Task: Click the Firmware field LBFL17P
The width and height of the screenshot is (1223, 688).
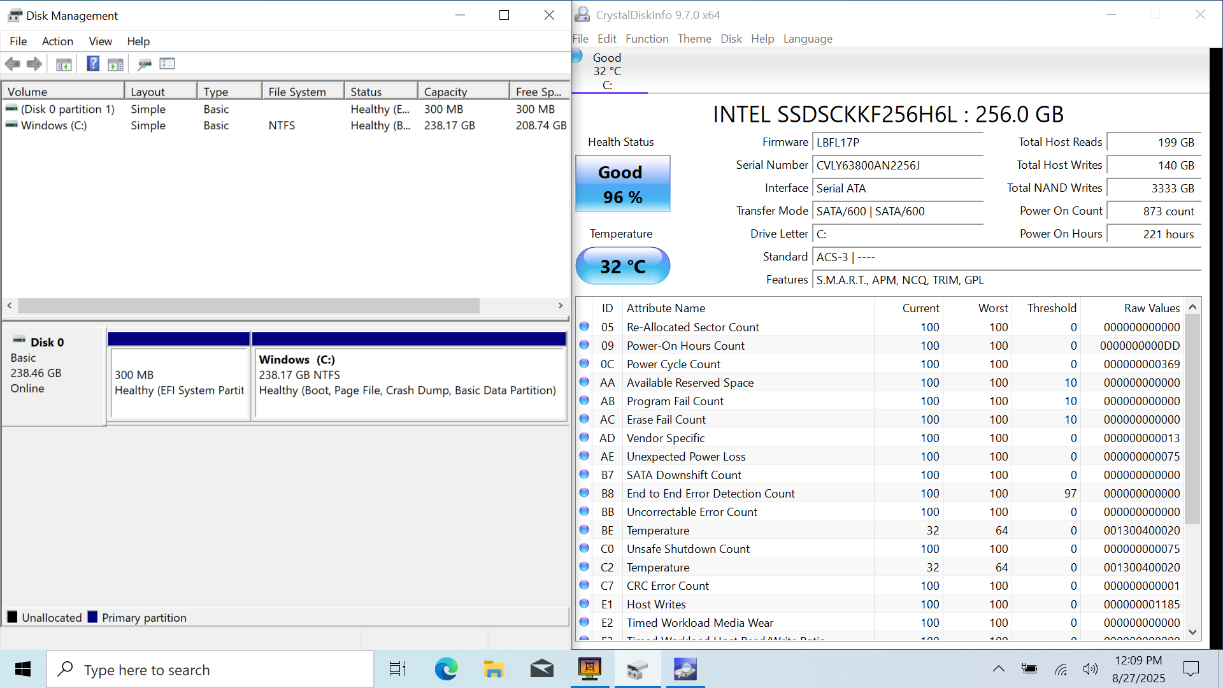Action: pyautogui.click(x=898, y=142)
